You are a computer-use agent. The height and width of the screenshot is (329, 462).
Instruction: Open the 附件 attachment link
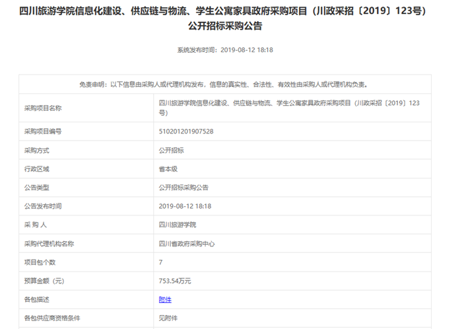click(x=165, y=299)
